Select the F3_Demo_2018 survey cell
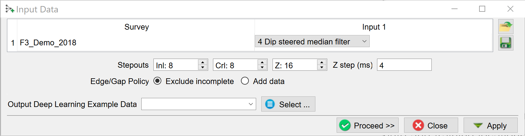 coord(48,43)
